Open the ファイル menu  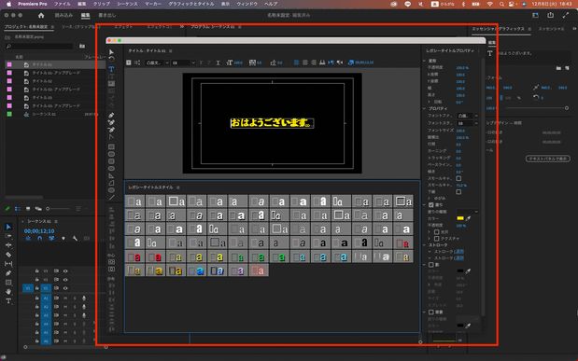click(63, 4)
